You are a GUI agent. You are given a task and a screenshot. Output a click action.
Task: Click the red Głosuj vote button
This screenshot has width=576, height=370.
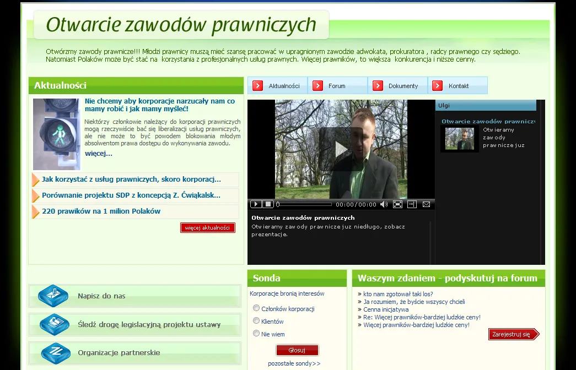pyautogui.click(x=297, y=350)
